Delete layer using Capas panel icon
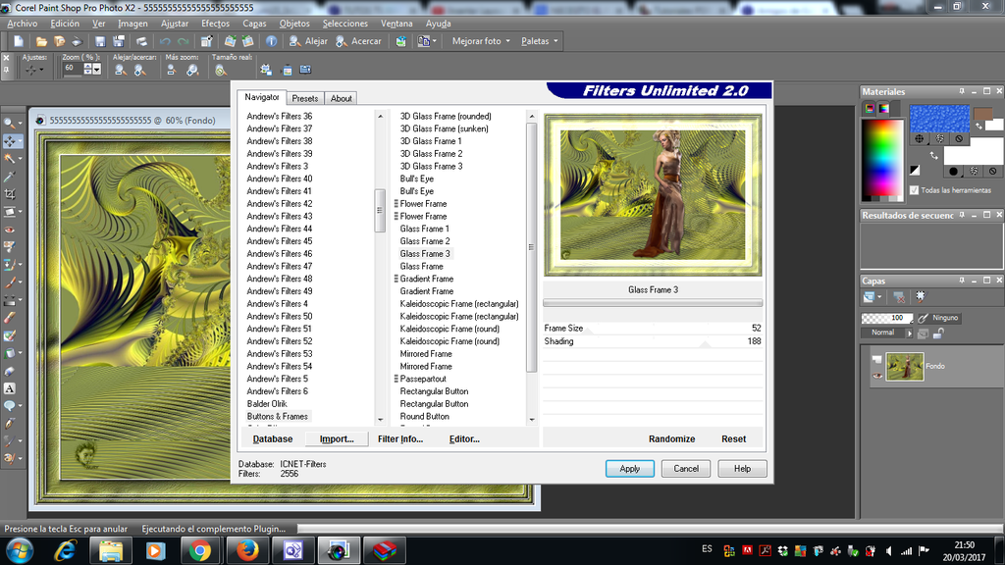 click(898, 296)
